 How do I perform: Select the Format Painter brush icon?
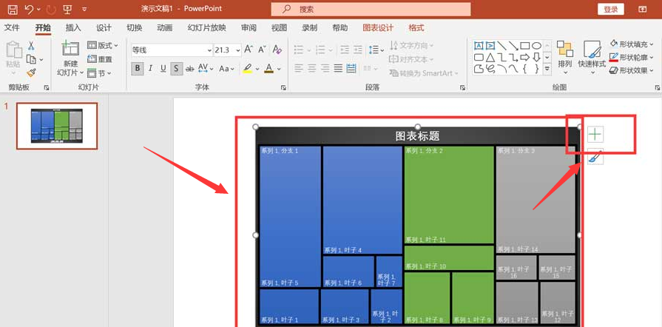(x=31, y=73)
